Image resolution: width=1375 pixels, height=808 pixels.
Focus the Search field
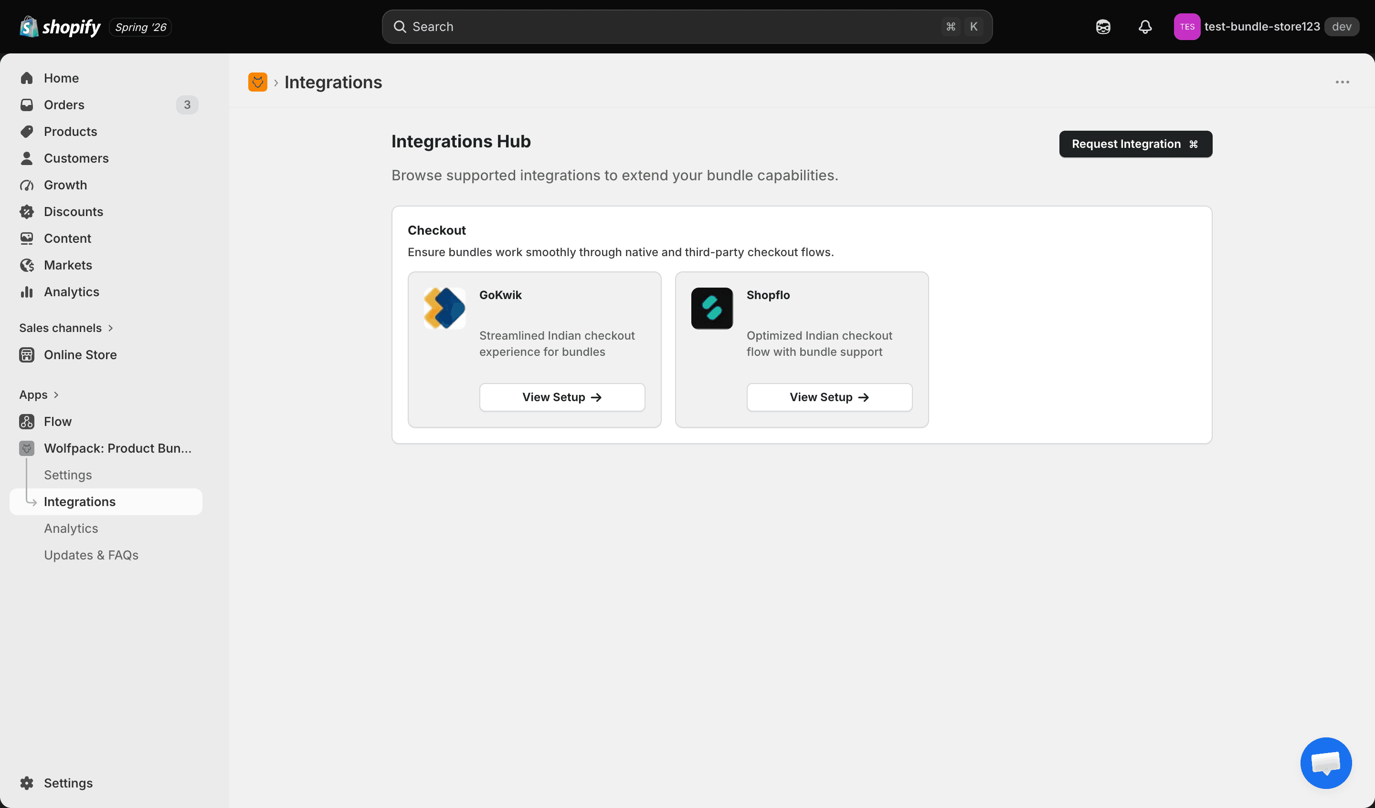pyautogui.click(x=687, y=27)
